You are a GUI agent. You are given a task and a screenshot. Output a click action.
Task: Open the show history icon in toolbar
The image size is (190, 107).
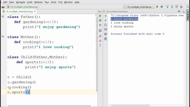[177, 7]
